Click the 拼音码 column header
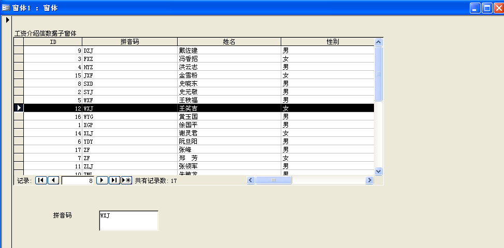Screen dimensions: 504x248 129,41
